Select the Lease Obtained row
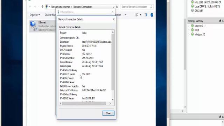This screenshot has width=224, height=126. pos(85,62)
